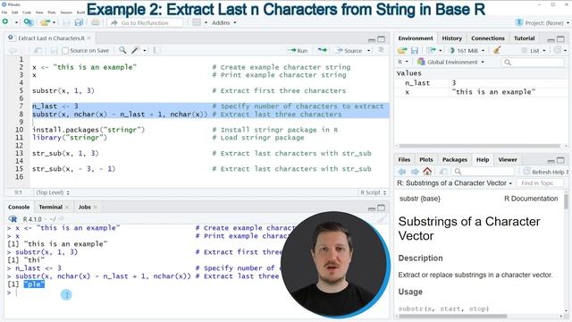Open the Viewer tab
Viewport: 572px width, 322px height.
(x=508, y=159)
